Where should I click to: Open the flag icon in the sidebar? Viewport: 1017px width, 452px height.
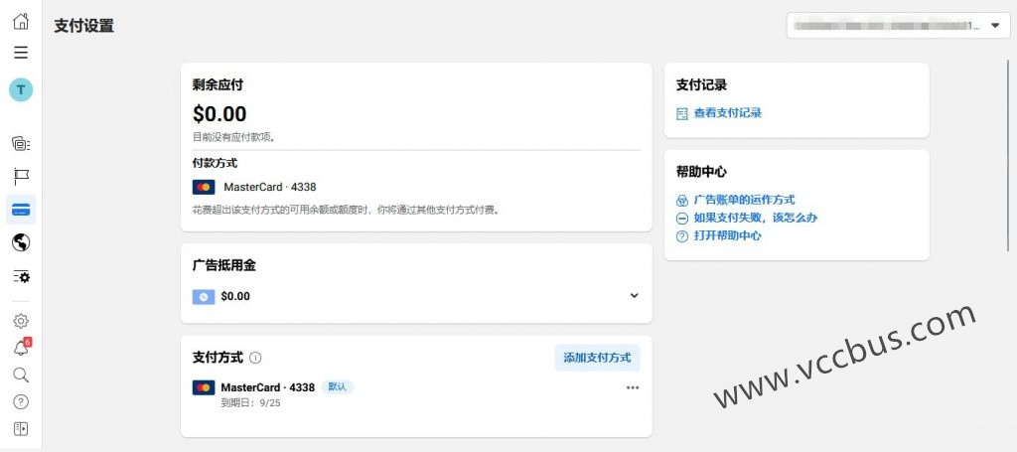21,177
